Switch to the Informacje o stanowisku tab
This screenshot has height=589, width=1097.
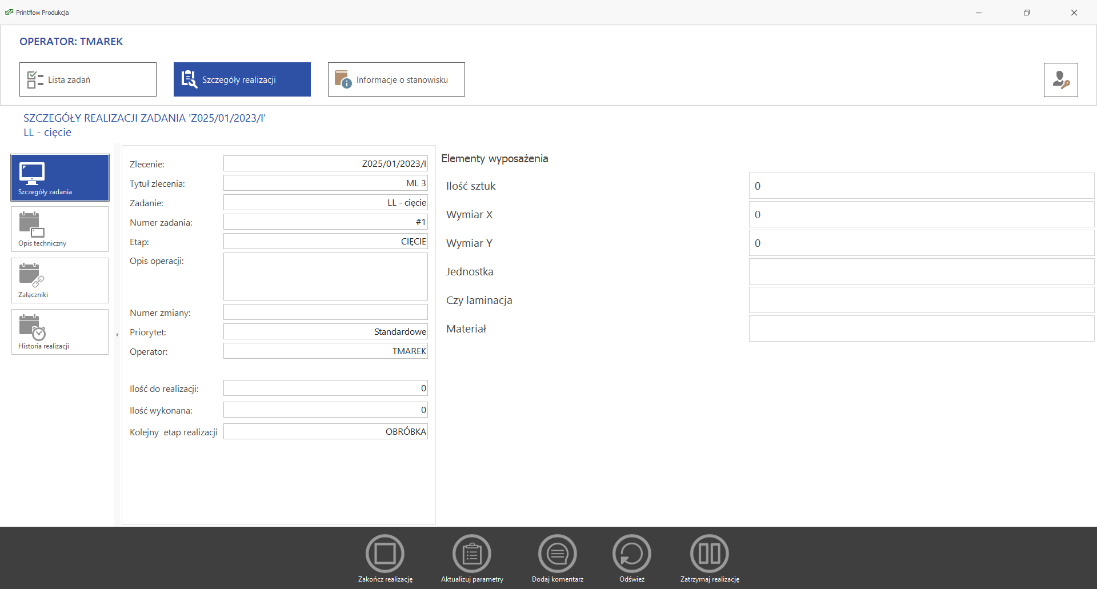tap(397, 79)
